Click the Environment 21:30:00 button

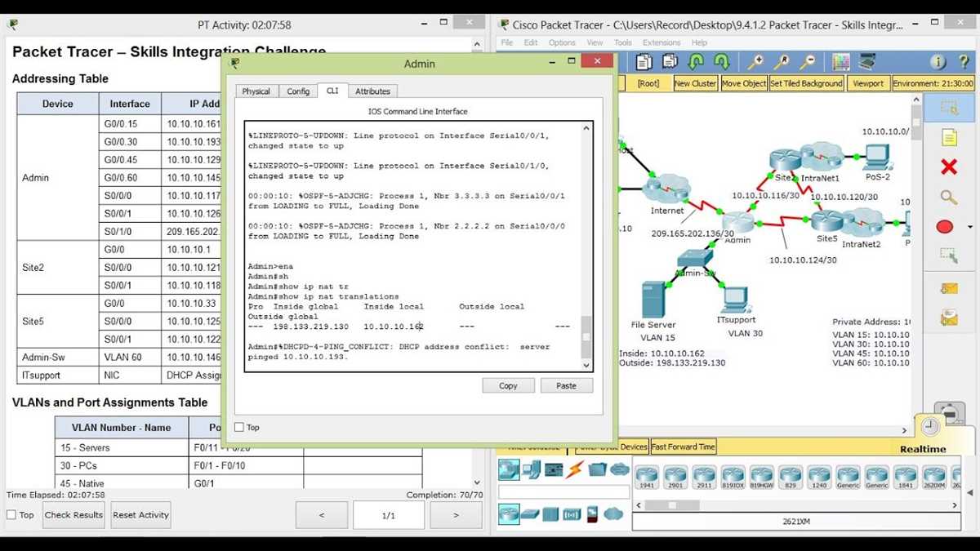pyautogui.click(x=933, y=83)
